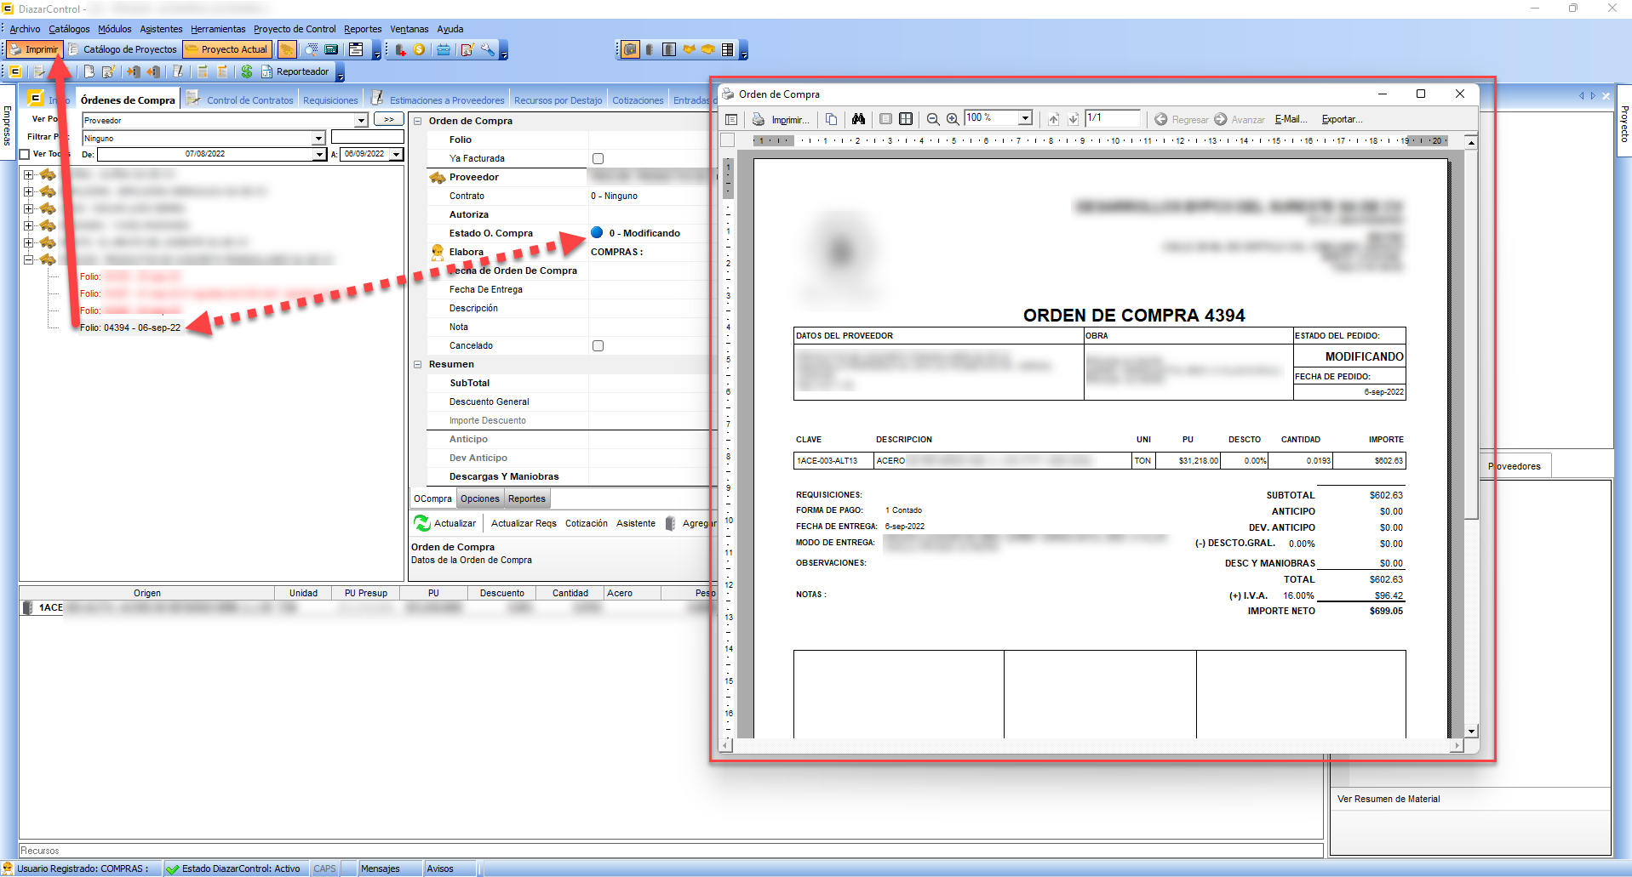
Task: Open the Reporteador tool
Action: (295, 71)
